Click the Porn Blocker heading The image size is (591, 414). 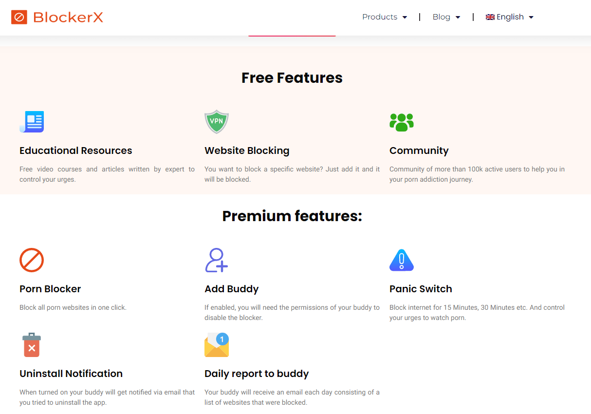tap(50, 288)
